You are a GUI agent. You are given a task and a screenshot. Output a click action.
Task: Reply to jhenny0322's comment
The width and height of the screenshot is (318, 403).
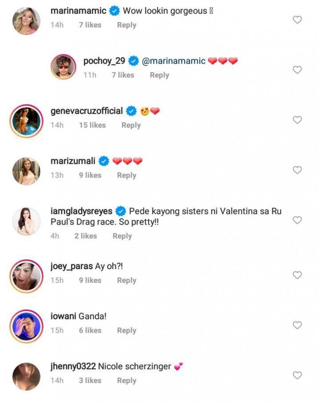tap(126, 381)
